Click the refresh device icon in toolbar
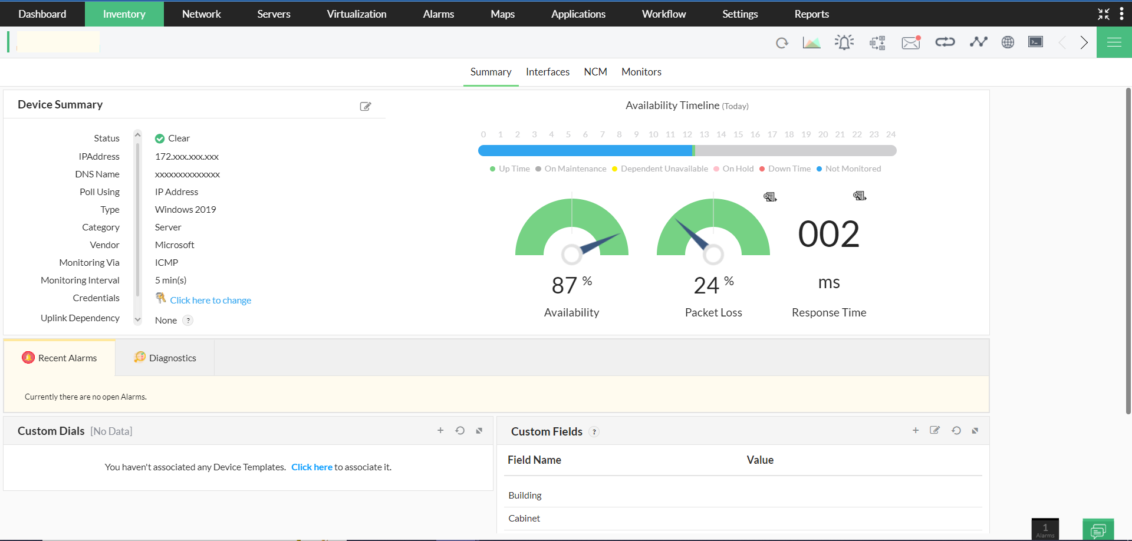Image resolution: width=1132 pixels, height=541 pixels. [782, 42]
